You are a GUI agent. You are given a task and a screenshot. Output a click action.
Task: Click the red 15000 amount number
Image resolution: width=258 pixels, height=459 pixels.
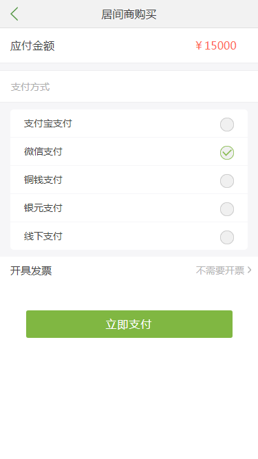220,45
